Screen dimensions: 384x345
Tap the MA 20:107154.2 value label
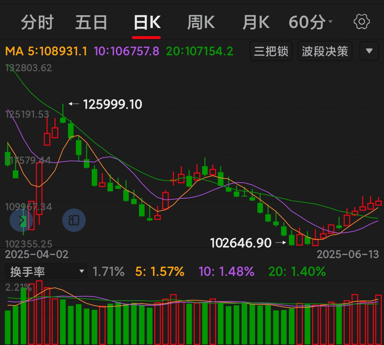pyautogui.click(x=199, y=51)
